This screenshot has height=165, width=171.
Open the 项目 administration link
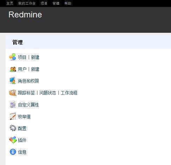click(22, 57)
